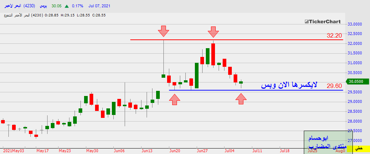
Task: Click the Jun13 date axis label
Action: point(147,151)
